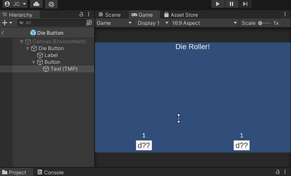The width and height of the screenshot is (291, 176).
Task: Go back from prefab mode arrow
Action: point(3,33)
